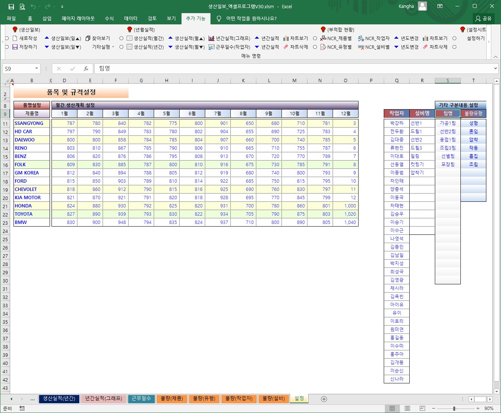Screen dimensions: 501x413
Task: Select radio button beside 저장하기
Action: [7, 47]
